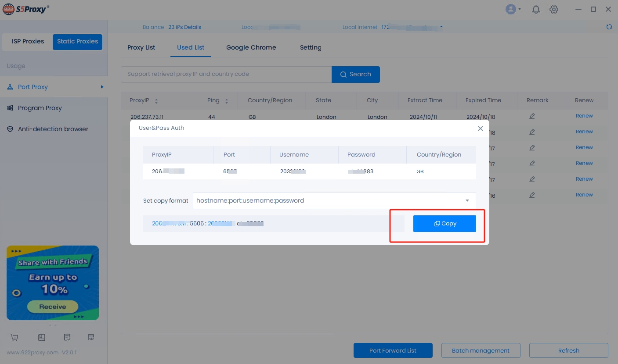Open the bookmark guide icon in sidebar footer
Viewport: 618px width, 364px height.
pos(41,337)
